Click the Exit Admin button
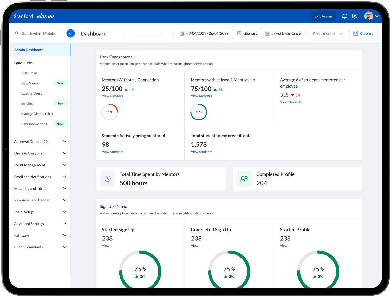Screen dimensions: 390x296 (x=323, y=16)
